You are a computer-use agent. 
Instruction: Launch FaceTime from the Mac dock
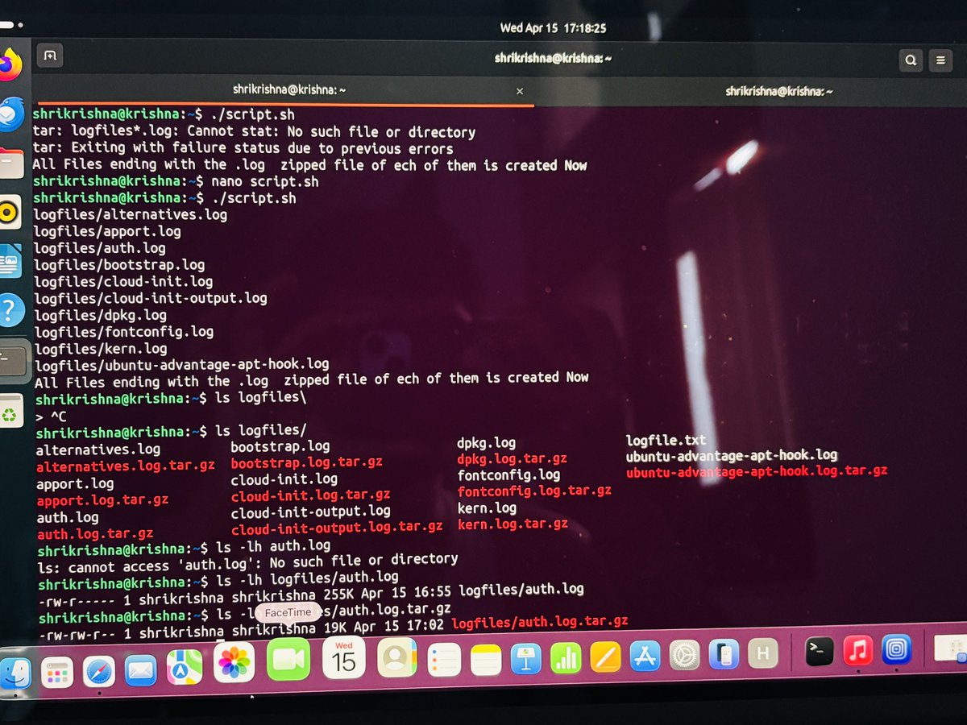pyautogui.click(x=288, y=660)
